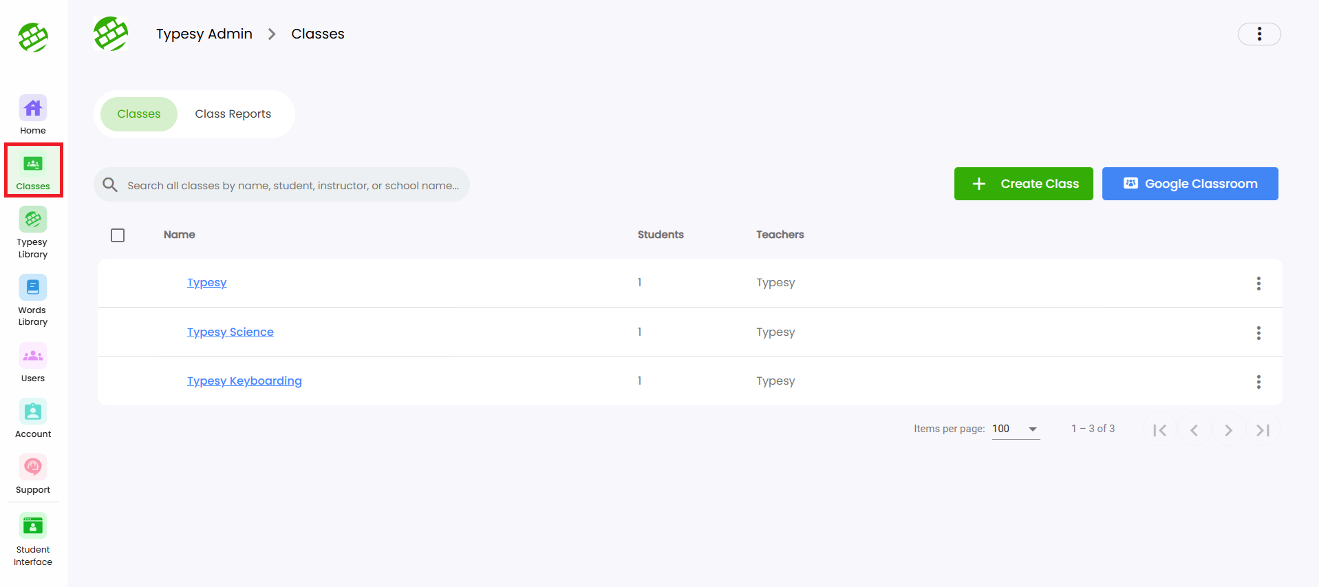Image resolution: width=1319 pixels, height=587 pixels.
Task: Click the Google Classroom button
Action: [1190, 184]
